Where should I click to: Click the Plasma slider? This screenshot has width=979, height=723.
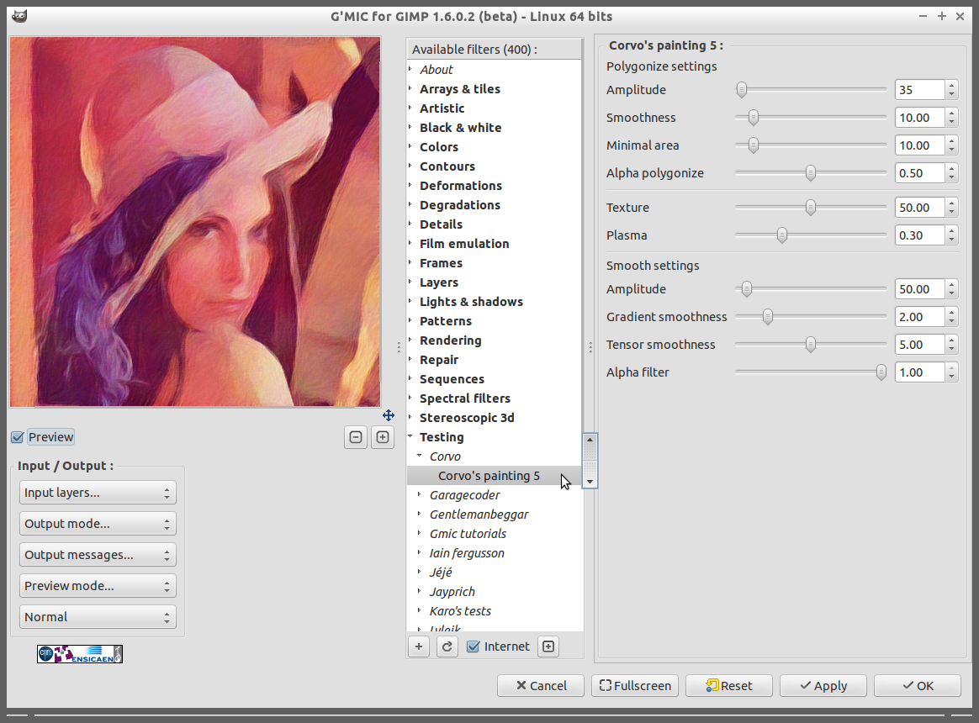coord(811,235)
